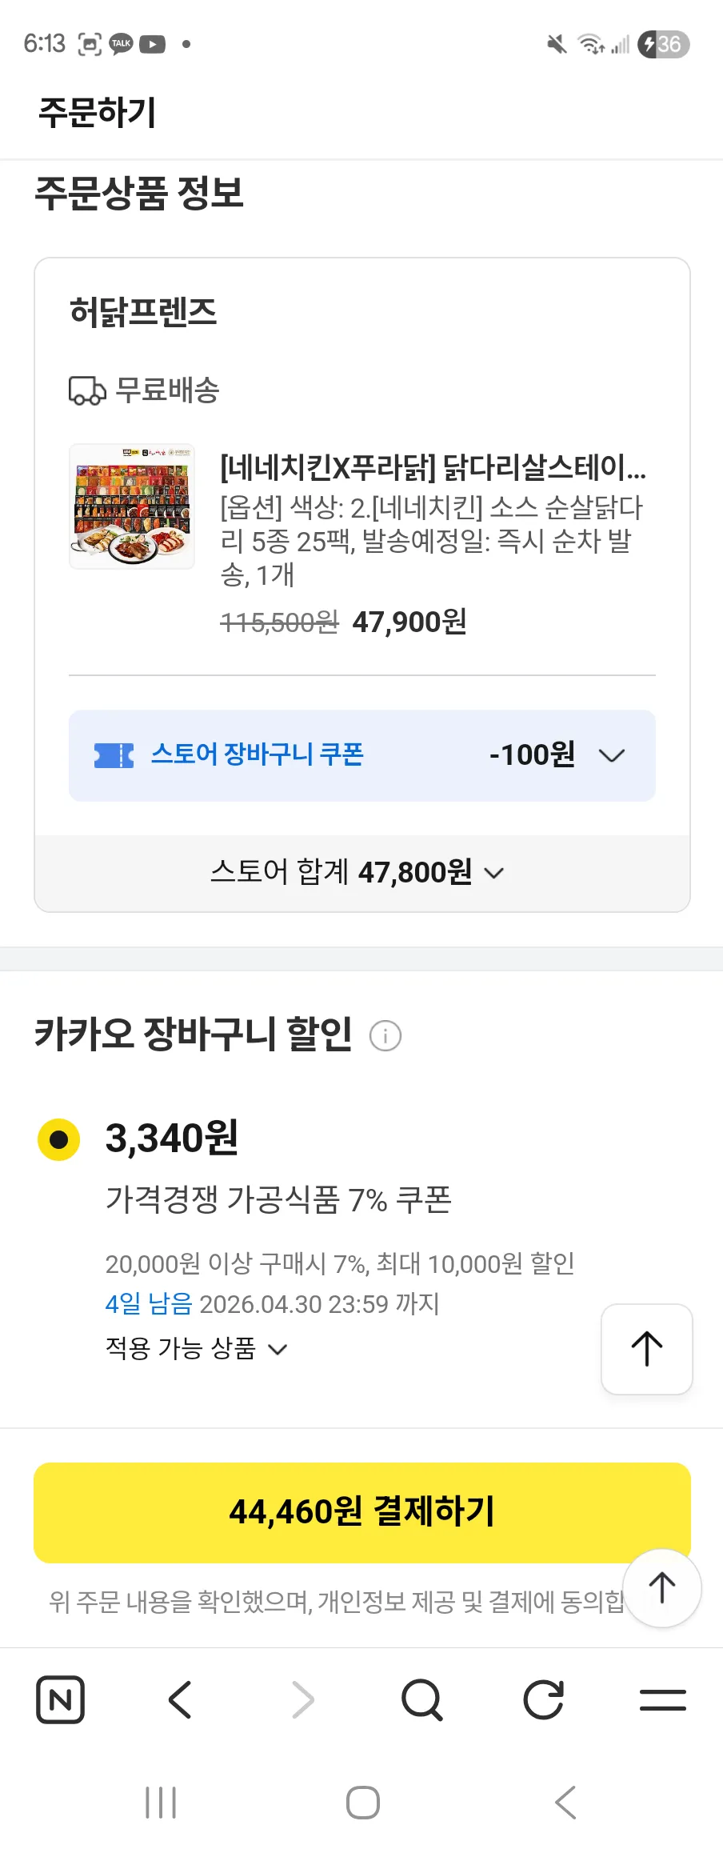
Task: Reload the page with the refresh icon
Action: [x=543, y=1699]
